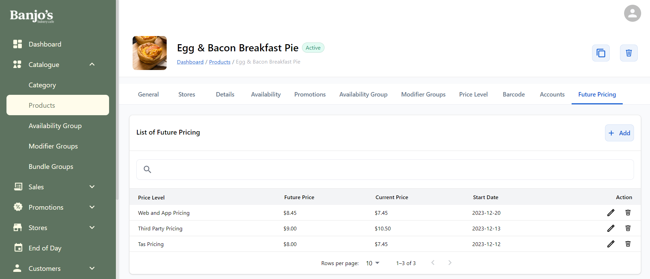Edit the Web and App Pricing row
Image resolution: width=650 pixels, height=279 pixels.
coord(611,213)
